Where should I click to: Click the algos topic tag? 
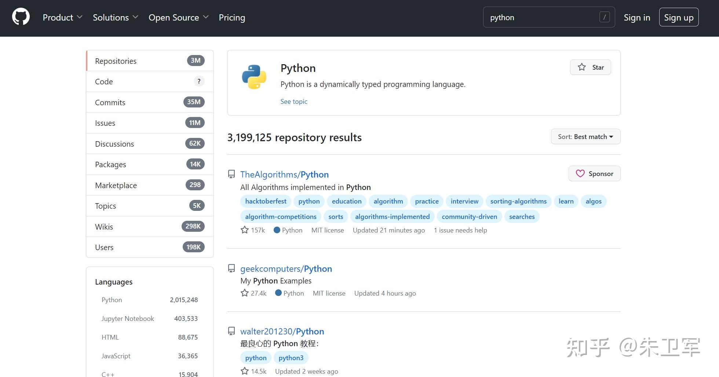(x=594, y=201)
